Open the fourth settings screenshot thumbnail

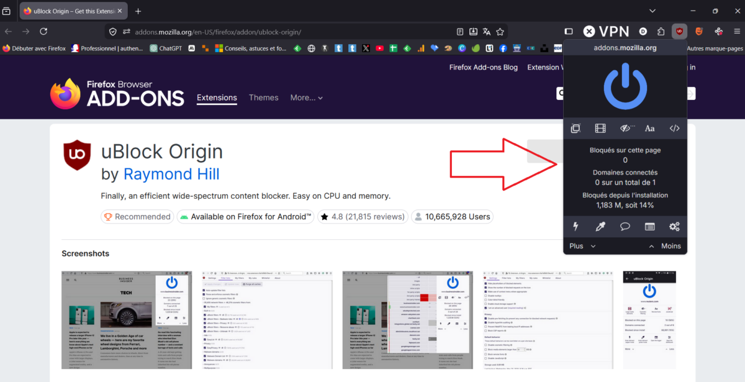(x=548, y=319)
